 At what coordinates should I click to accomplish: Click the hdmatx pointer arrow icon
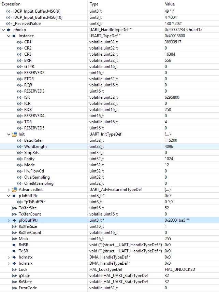point(14,257)
